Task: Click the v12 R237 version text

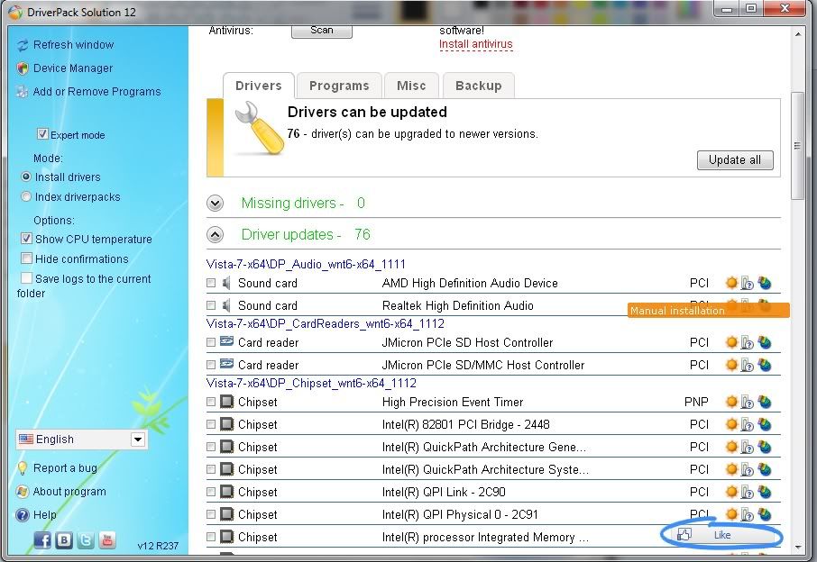Action: coord(158,546)
